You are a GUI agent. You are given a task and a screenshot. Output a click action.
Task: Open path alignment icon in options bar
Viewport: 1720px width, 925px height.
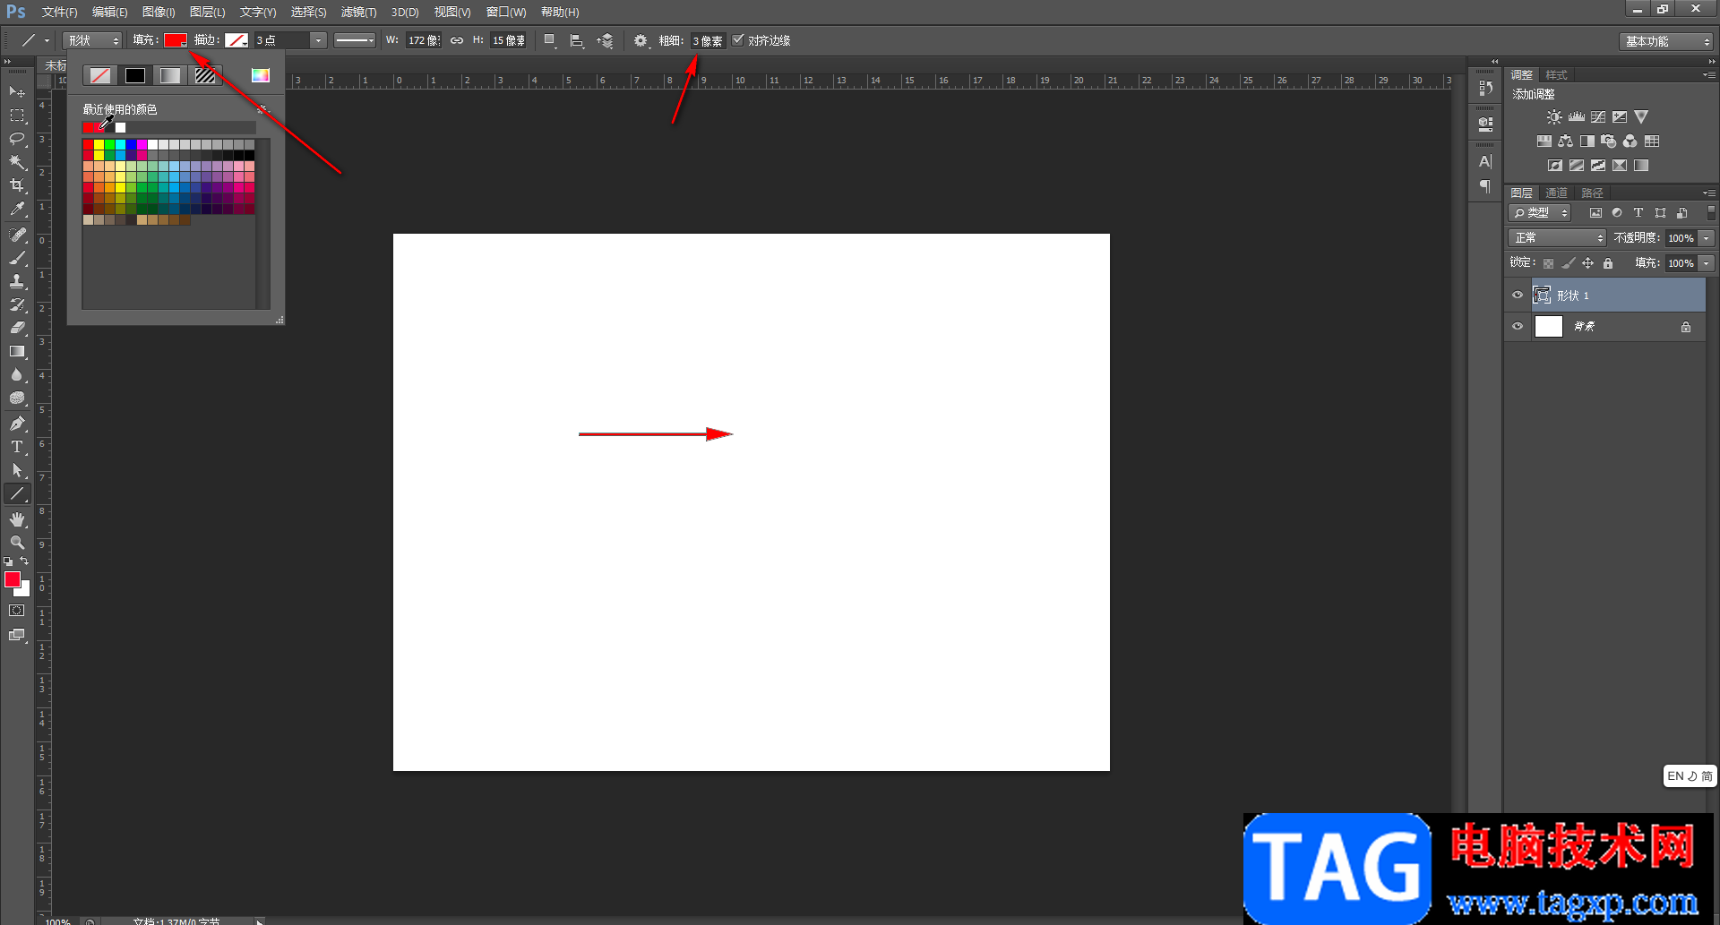pos(577,40)
